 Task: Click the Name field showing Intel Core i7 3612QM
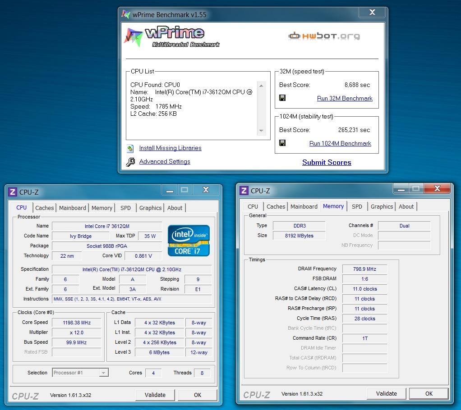pos(107,226)
